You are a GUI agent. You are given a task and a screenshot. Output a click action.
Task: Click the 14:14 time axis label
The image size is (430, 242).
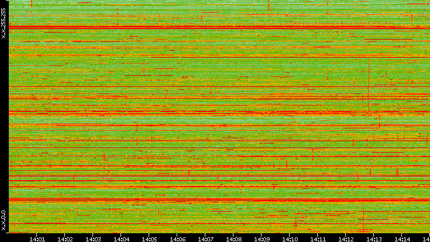[402, 239]
